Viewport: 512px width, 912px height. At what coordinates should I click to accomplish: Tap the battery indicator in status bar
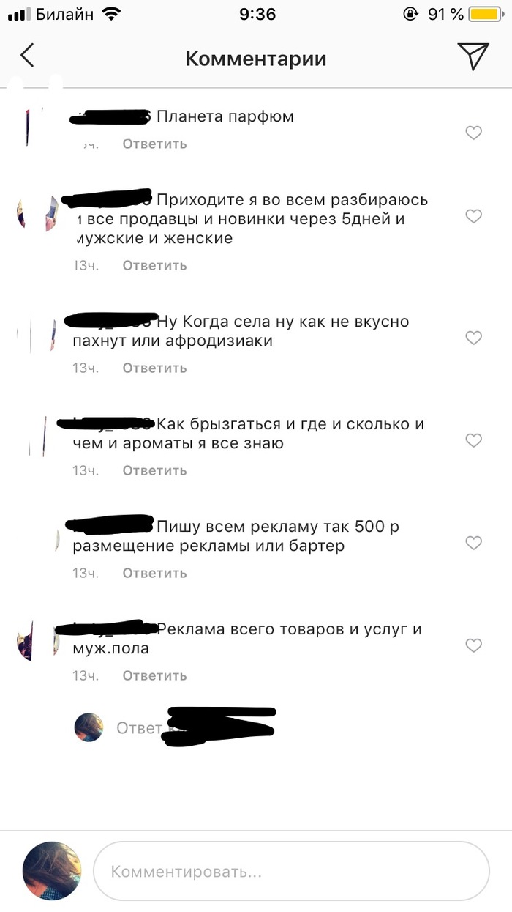[485, 15]
